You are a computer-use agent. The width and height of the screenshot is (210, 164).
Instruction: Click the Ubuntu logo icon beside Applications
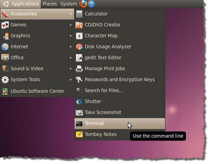[6, 4]
